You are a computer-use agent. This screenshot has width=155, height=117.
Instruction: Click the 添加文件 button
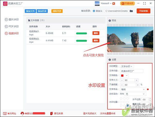coord(30,11)
